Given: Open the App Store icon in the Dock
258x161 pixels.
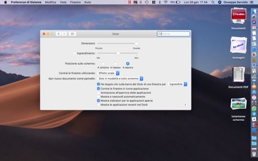Looking at the screenshot, I should (254, 92).
